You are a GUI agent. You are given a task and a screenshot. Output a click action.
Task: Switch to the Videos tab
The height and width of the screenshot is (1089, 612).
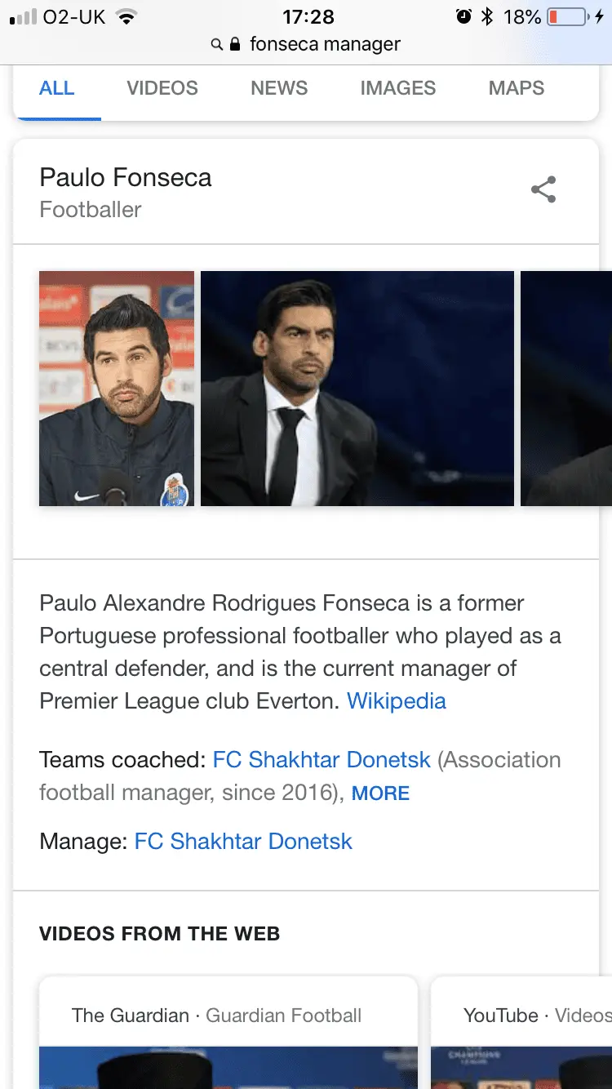tap(162, 88)
